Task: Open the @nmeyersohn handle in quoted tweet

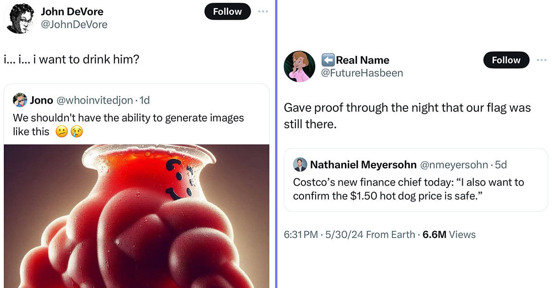Action: [453, 164]
